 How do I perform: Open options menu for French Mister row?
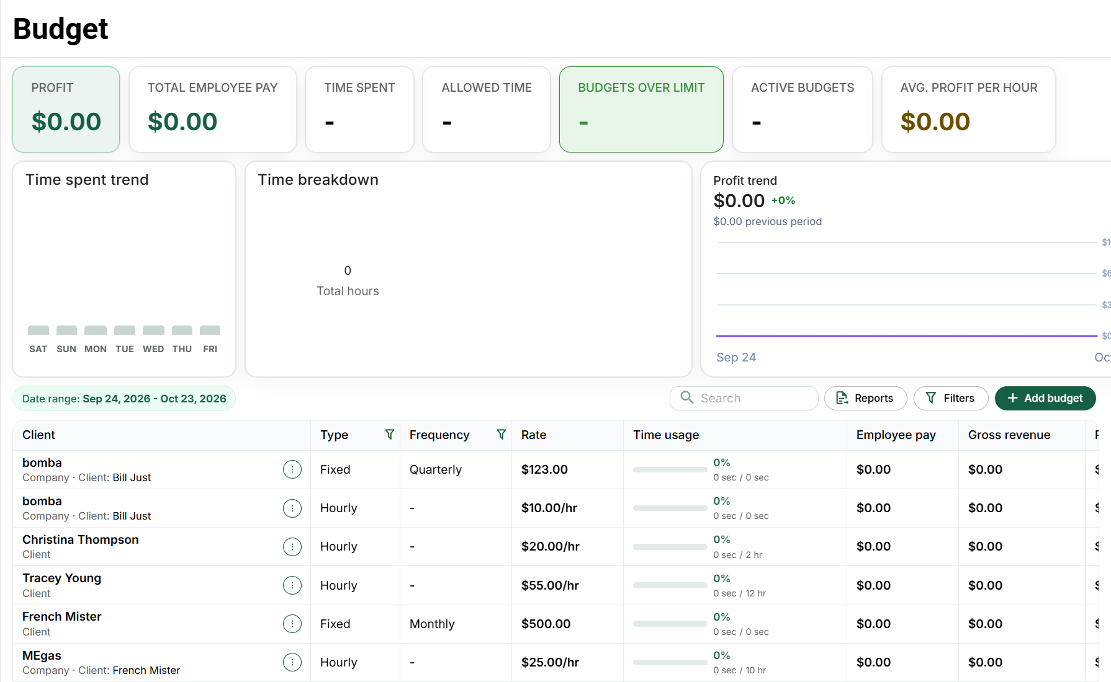292,624
